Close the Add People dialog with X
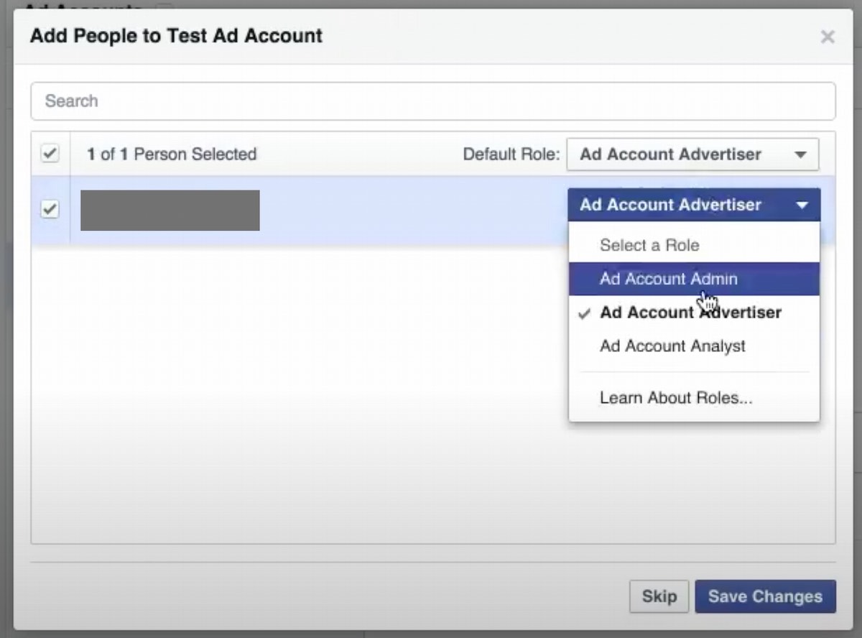 [828, 37]
